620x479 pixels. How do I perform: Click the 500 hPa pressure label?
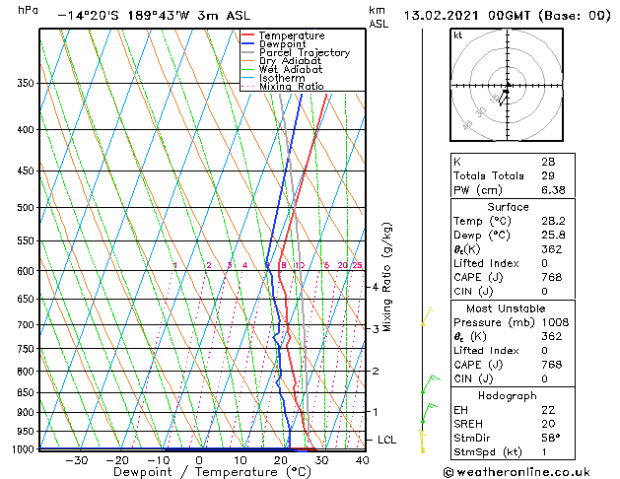pos(26,208)
